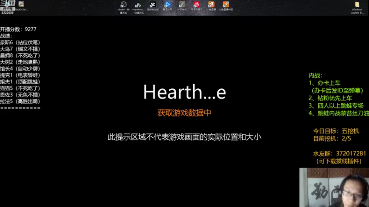
Task: Open the red 网易云音乐 desktop icon
Action: [196, 6]
